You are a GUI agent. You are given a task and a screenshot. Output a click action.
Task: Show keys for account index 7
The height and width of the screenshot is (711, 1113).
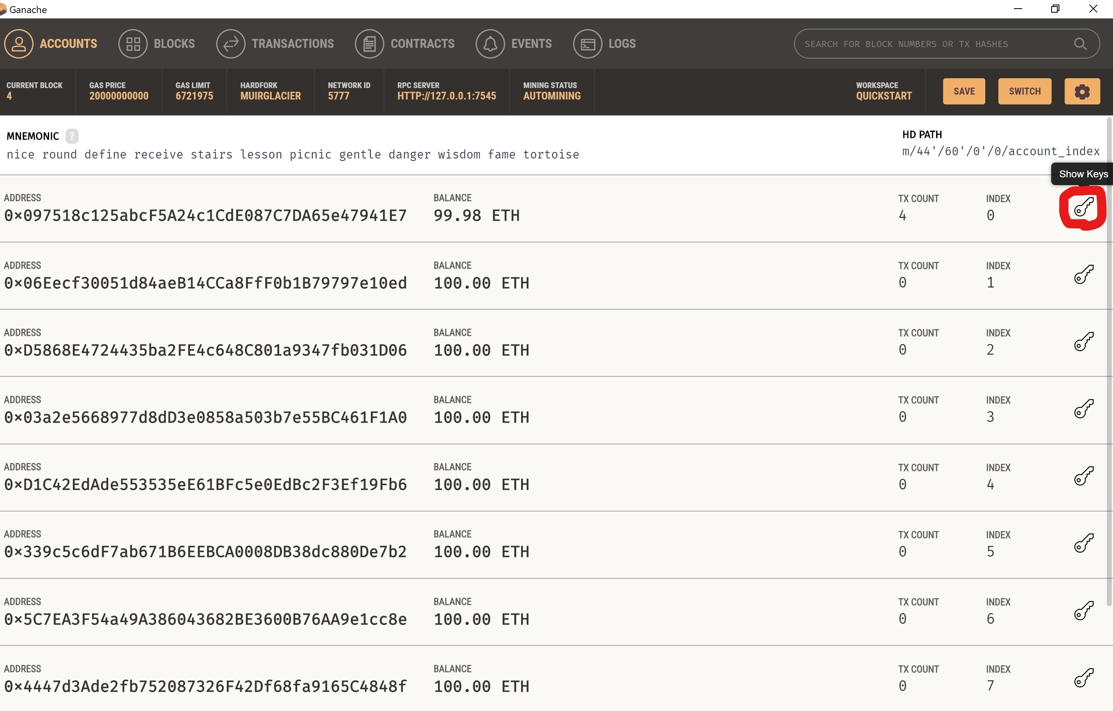tap(1084, 678)
